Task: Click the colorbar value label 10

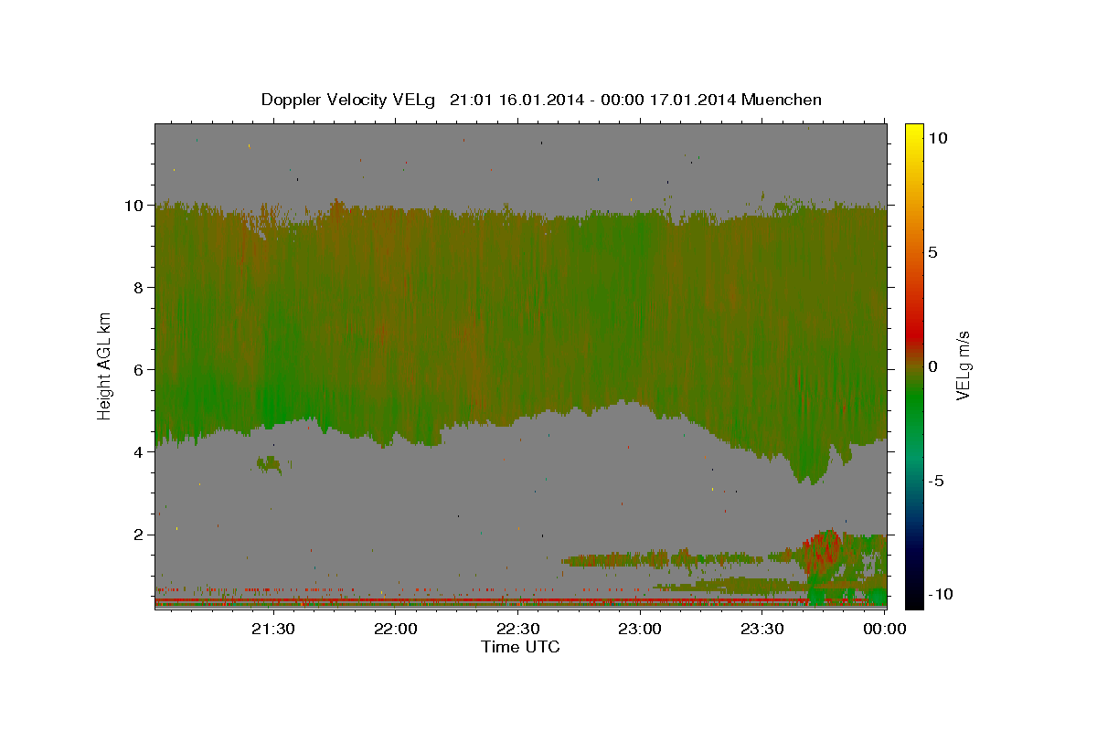Action: [938, 138]
